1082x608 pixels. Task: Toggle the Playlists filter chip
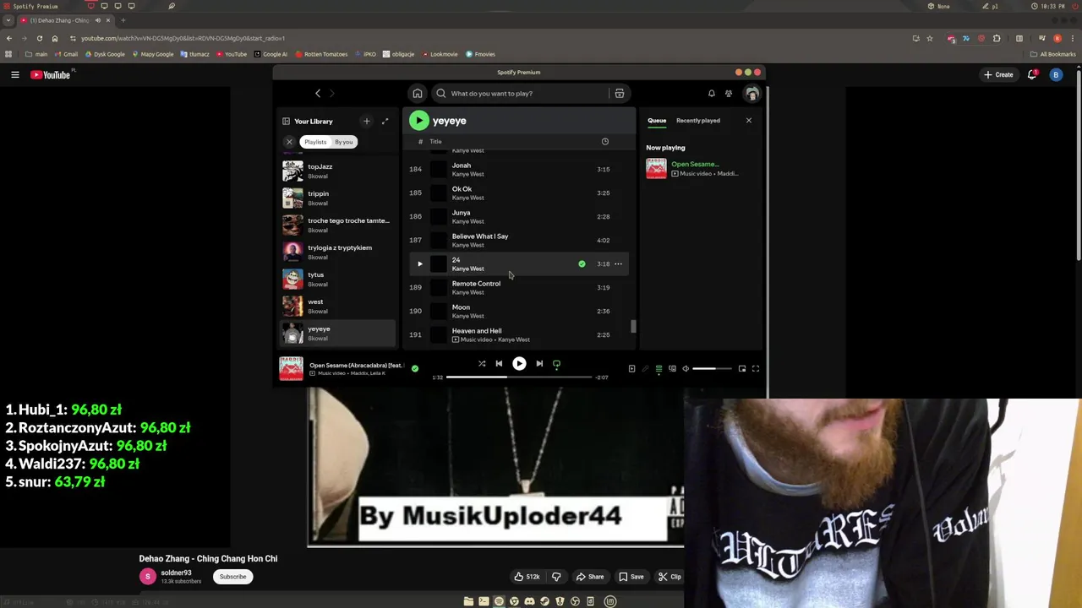click(x=315, y=142)
